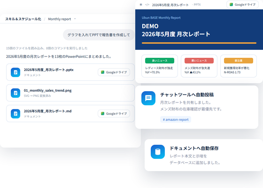Open the # amazon-report channel tag
Viewport: 263px width, 188px height.
(x=176, y=119)
